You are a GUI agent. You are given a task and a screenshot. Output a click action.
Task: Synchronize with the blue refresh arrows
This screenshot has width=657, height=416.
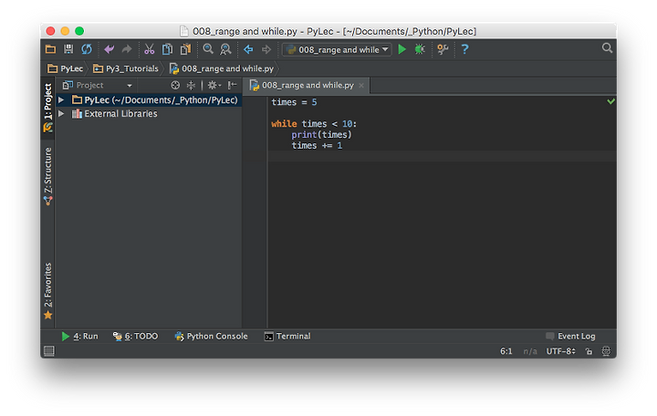pyautogui.click(x=87, y=49)
